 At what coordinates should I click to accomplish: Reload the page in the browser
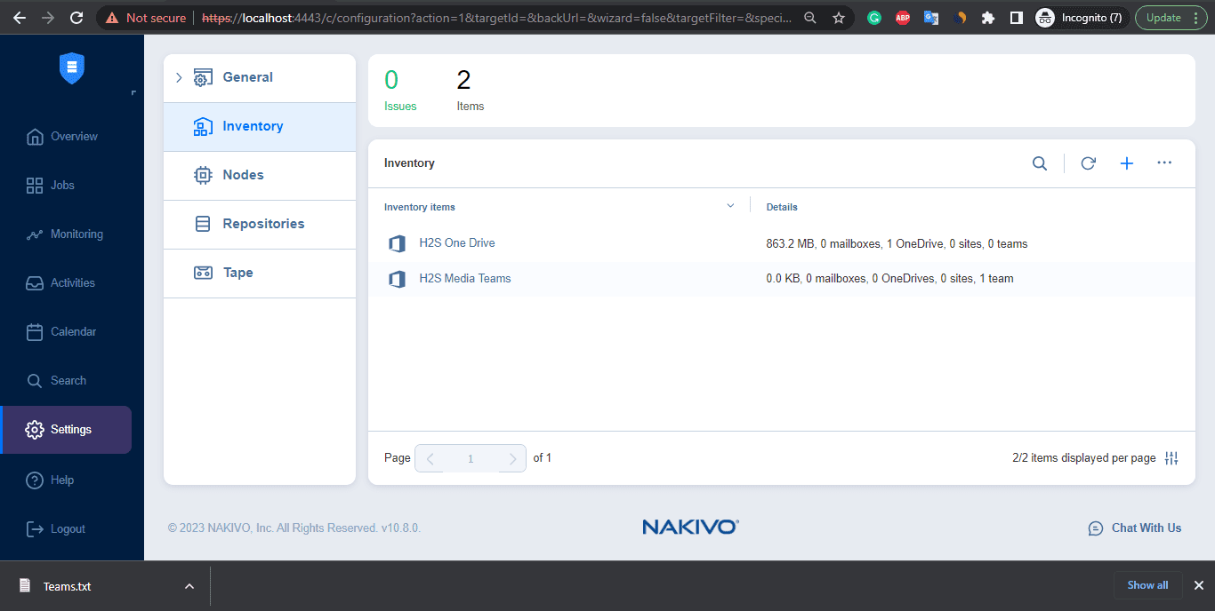[x=76, y=18]
